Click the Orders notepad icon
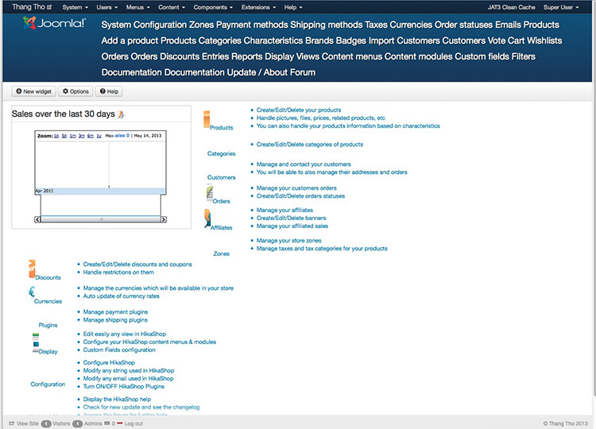 [x=210, y=193]
